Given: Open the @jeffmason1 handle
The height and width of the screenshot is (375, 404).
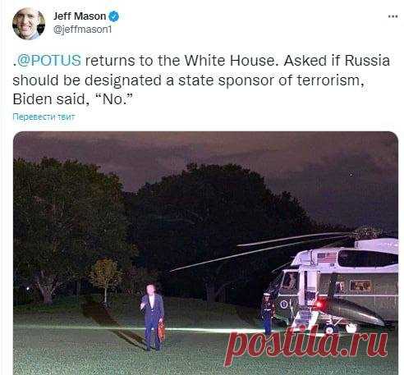Looking at the screenshot, I should click(x=83, y=30).
